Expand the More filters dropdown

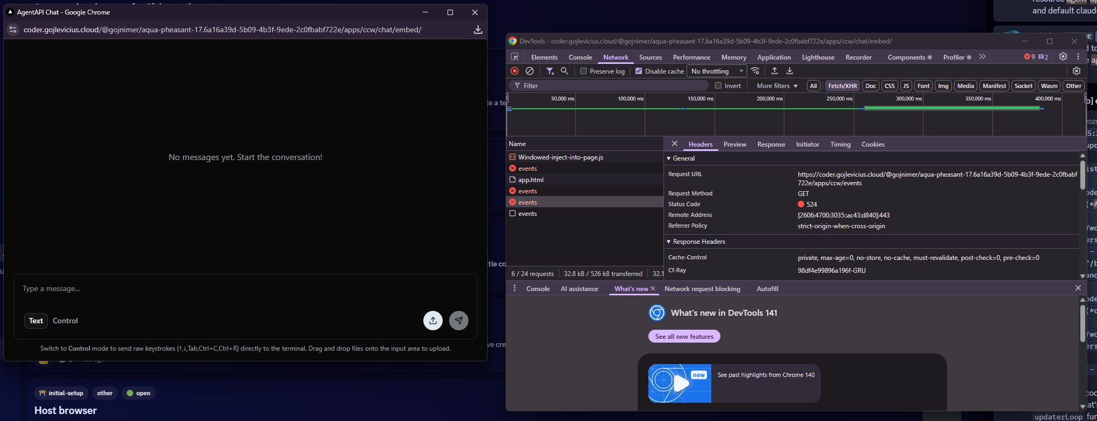tap(777, 86)
